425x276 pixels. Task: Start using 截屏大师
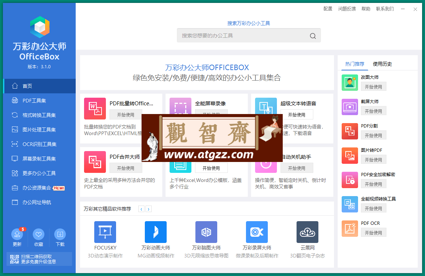pyautogui.click(x=373, y=111)
